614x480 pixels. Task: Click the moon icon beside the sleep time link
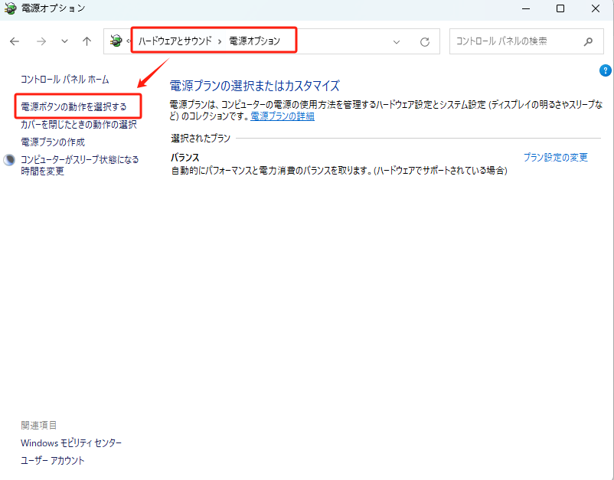pyautogui.click(x=9, y=160)
